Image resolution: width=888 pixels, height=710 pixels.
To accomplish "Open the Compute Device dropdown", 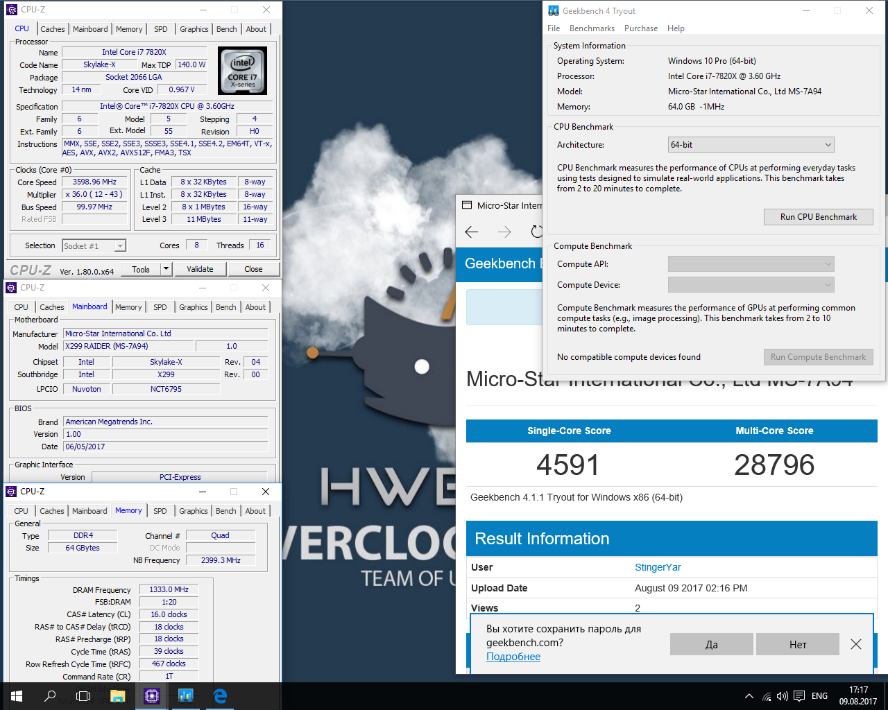I will 751,284.
